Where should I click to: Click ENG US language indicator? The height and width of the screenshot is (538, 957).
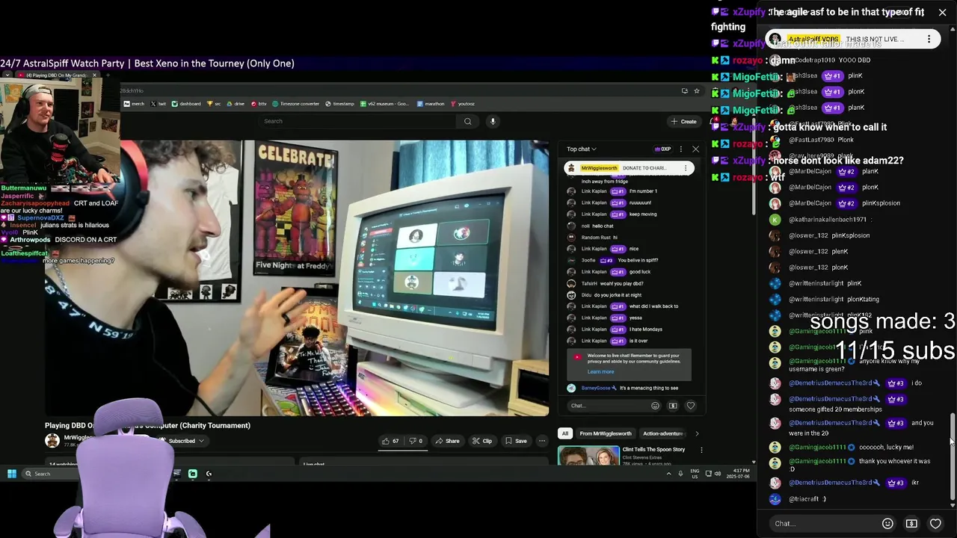(x=695, y=474)
